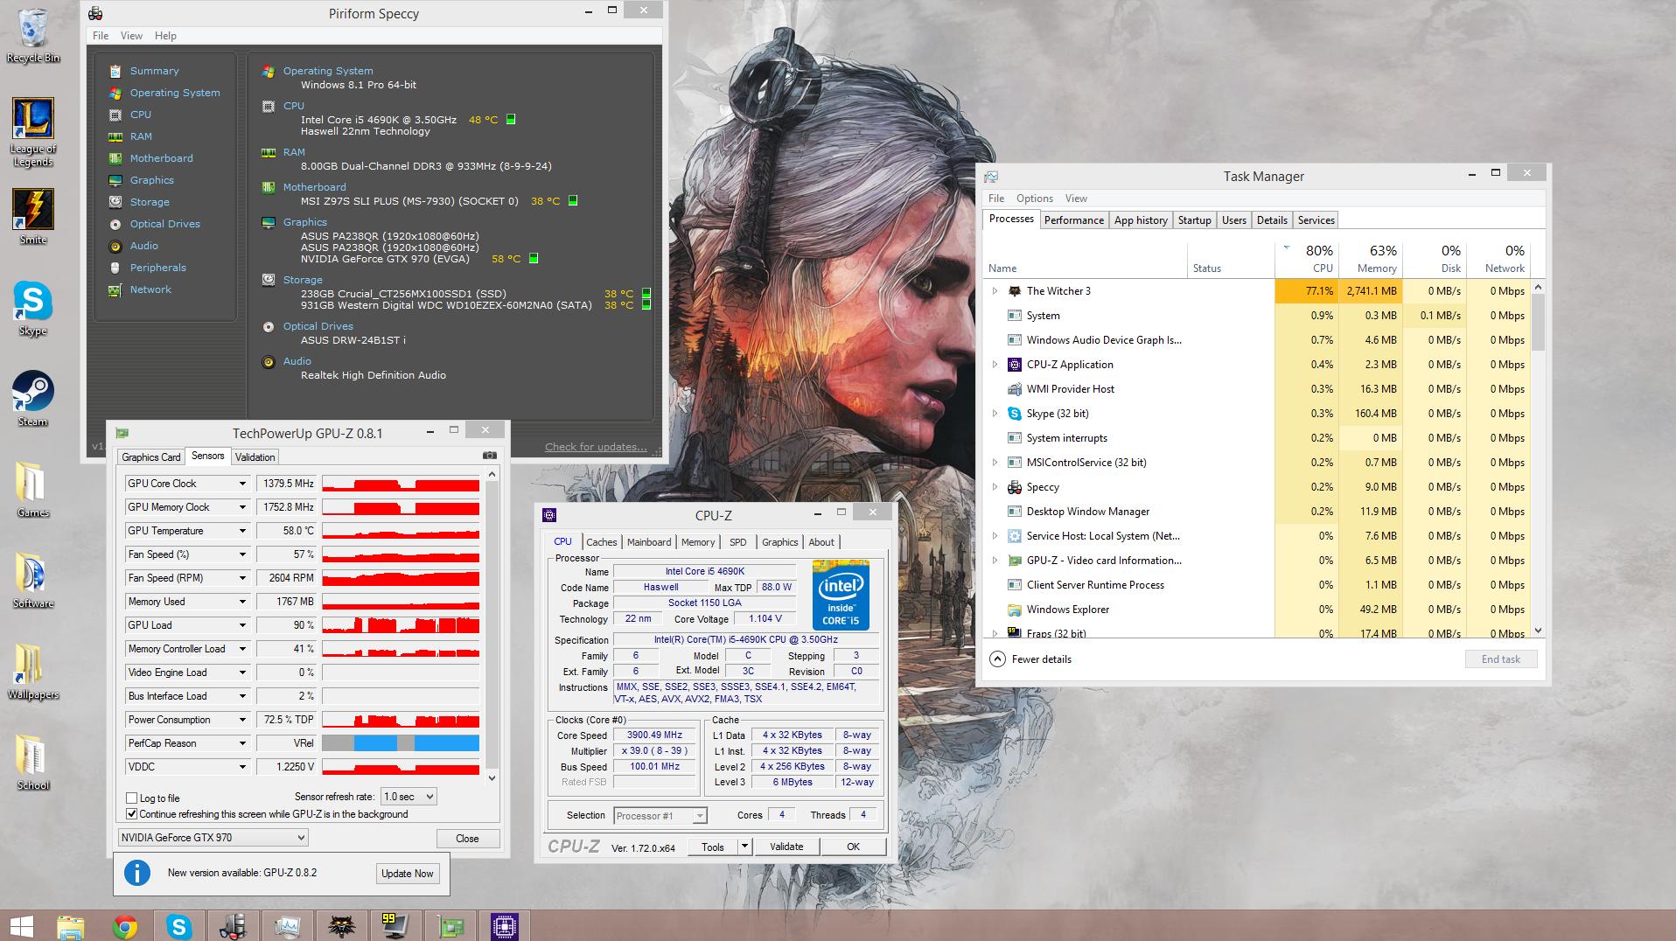Open CPU-Z Tools dropdown arrow
This screenshot has height=941, width=1676.
tap(744, 847)
